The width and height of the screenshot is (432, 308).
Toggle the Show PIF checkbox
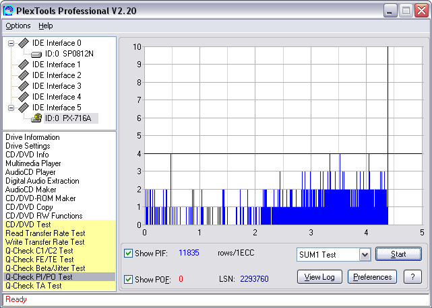pos(128,253)
